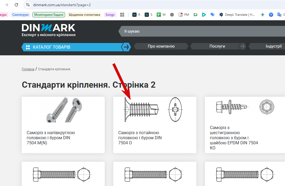Open the Google Chat bookmark icon
The image size is (285, 186).
(196, 15)
